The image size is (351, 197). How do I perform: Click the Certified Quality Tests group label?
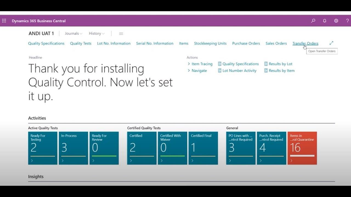tap(144, 128)
